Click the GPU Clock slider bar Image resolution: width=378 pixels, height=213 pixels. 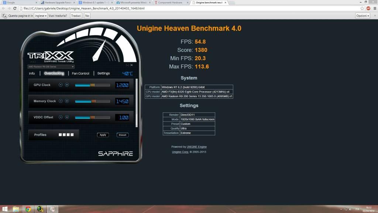coord(92,85)
